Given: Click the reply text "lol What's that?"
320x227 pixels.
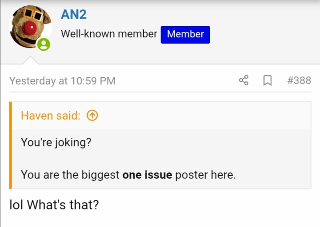Looking at the screenshot, I should (x=54, y=205).
